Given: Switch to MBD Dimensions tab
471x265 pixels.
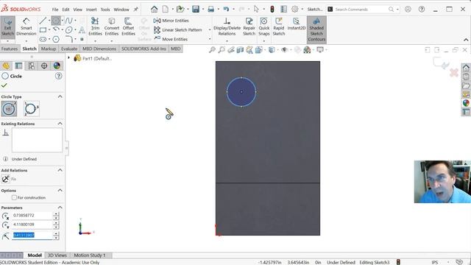Looking at the screenshot, I should (x=99, y=49).
